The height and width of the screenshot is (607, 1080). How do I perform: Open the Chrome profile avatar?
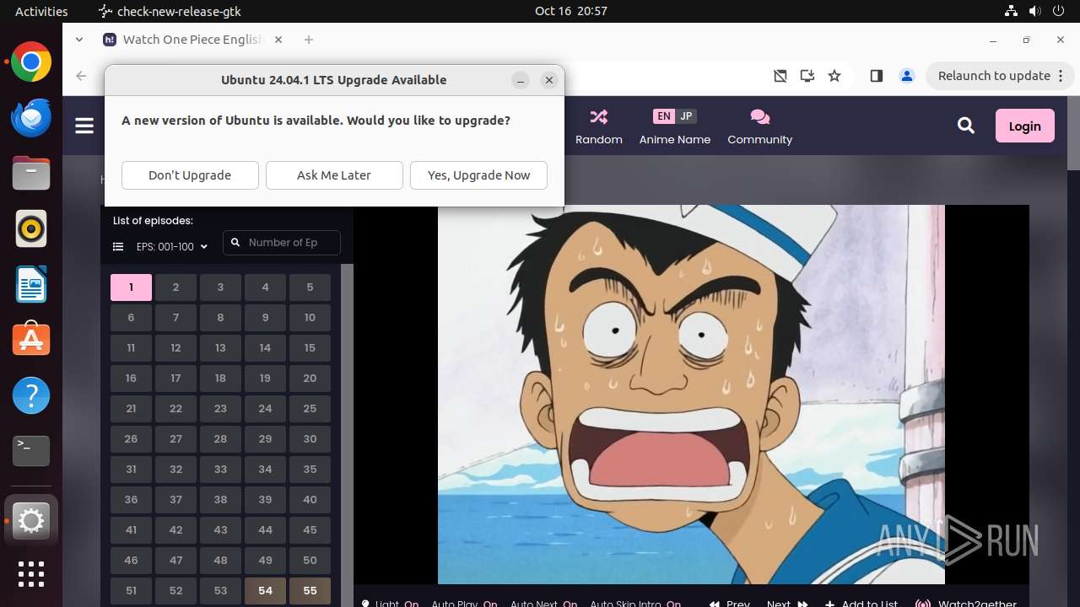[907, 76]
